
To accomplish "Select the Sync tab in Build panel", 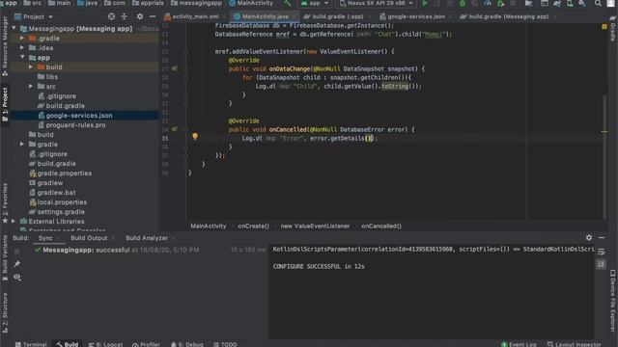I will (x=45, y=238).
